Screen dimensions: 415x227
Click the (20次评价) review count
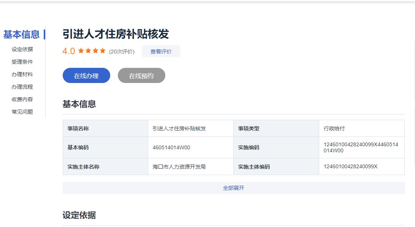click(122, 52)
